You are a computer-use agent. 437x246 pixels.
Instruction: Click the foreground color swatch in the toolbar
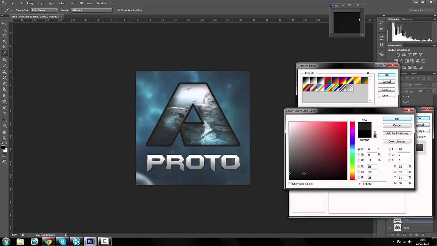(x=3, y=148)
